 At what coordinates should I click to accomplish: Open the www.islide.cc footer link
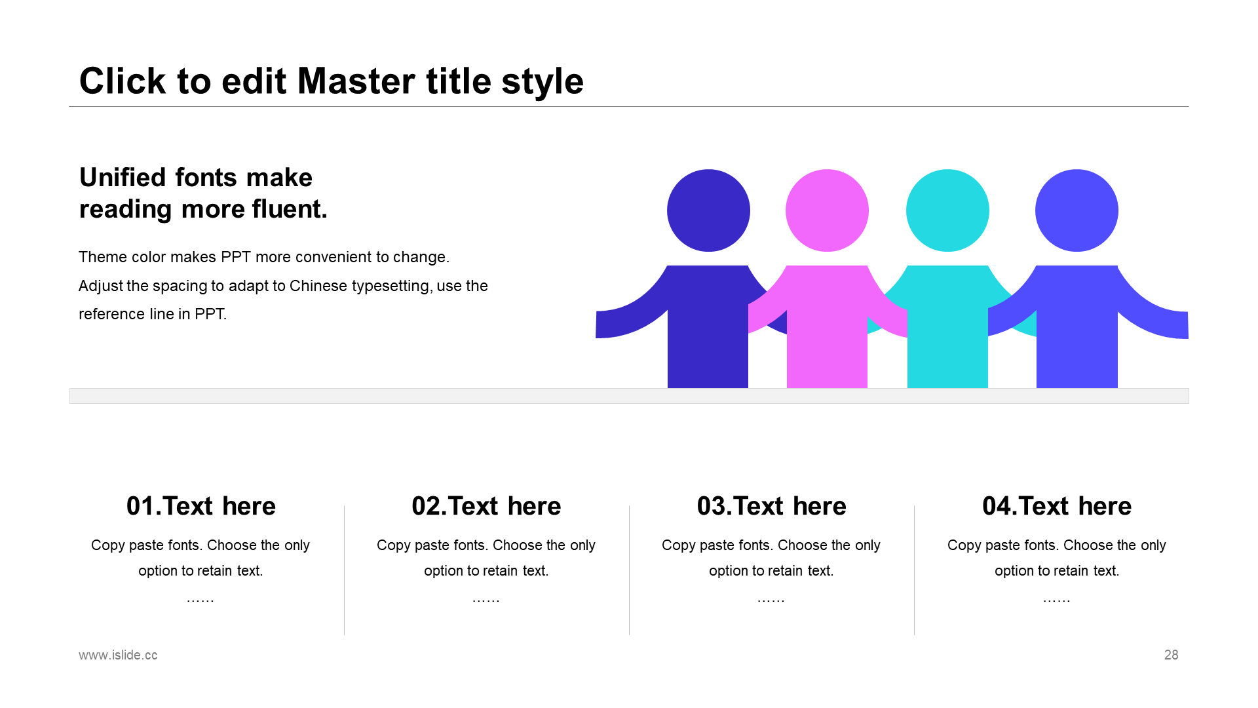click(x=118, y=655)
